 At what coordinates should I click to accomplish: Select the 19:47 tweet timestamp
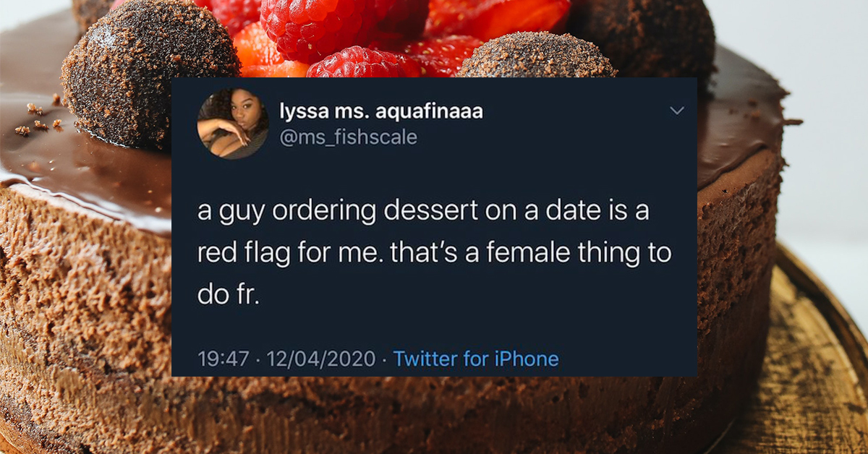tap(224, 359)
